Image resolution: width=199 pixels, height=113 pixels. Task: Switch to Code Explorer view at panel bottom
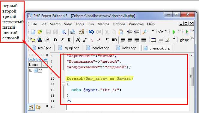point(31,107)
